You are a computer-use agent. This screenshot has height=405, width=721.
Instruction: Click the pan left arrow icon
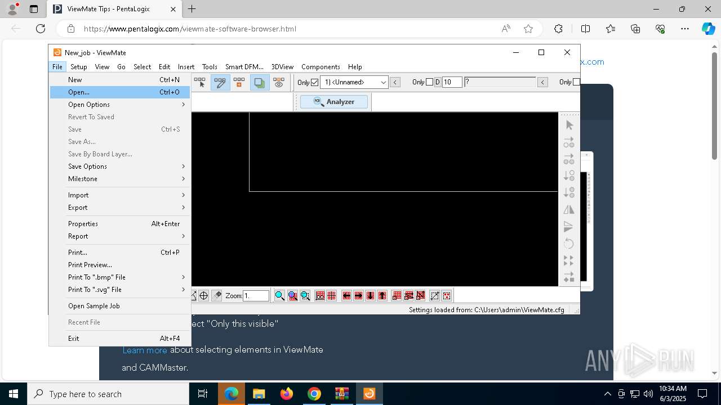[346, 295]
